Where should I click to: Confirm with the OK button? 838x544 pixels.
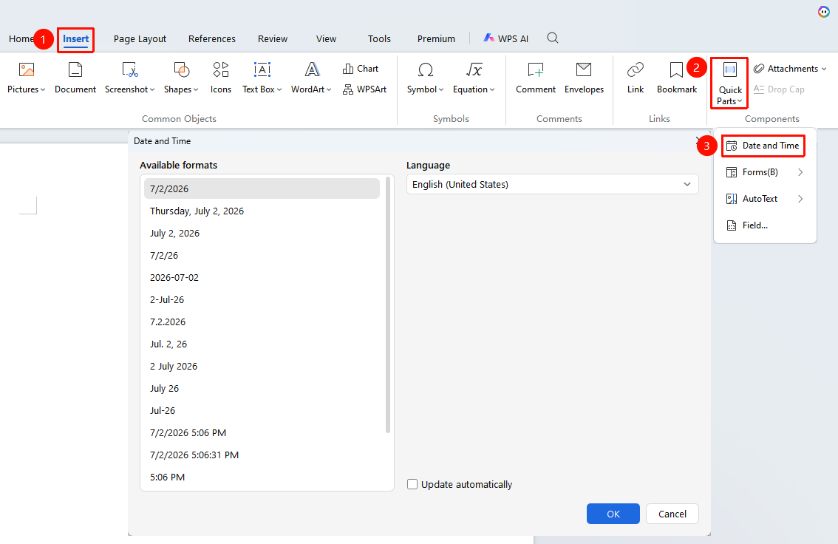point(613,514)
